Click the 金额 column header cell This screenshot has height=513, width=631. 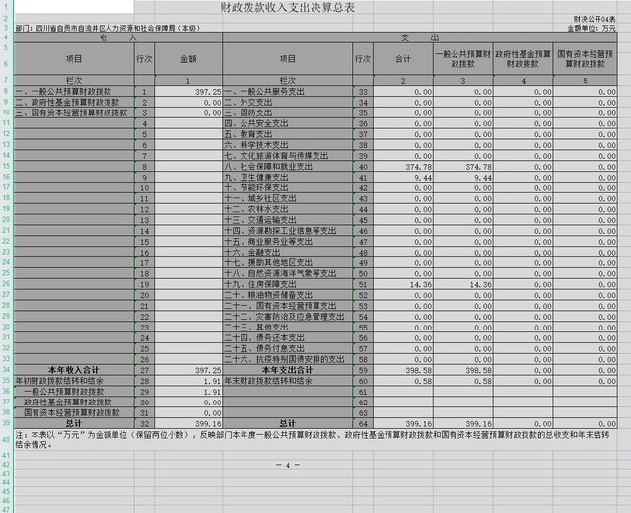[x=189, y=59]
